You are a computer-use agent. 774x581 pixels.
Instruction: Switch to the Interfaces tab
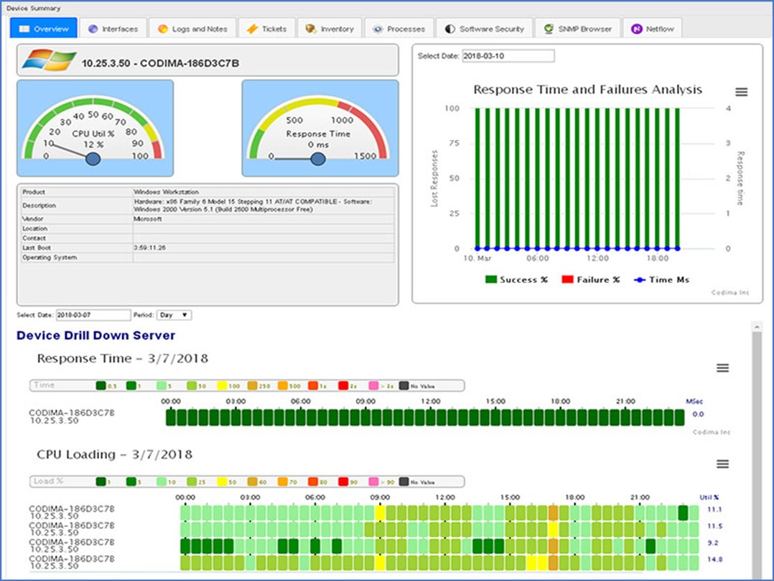(113, 29)
